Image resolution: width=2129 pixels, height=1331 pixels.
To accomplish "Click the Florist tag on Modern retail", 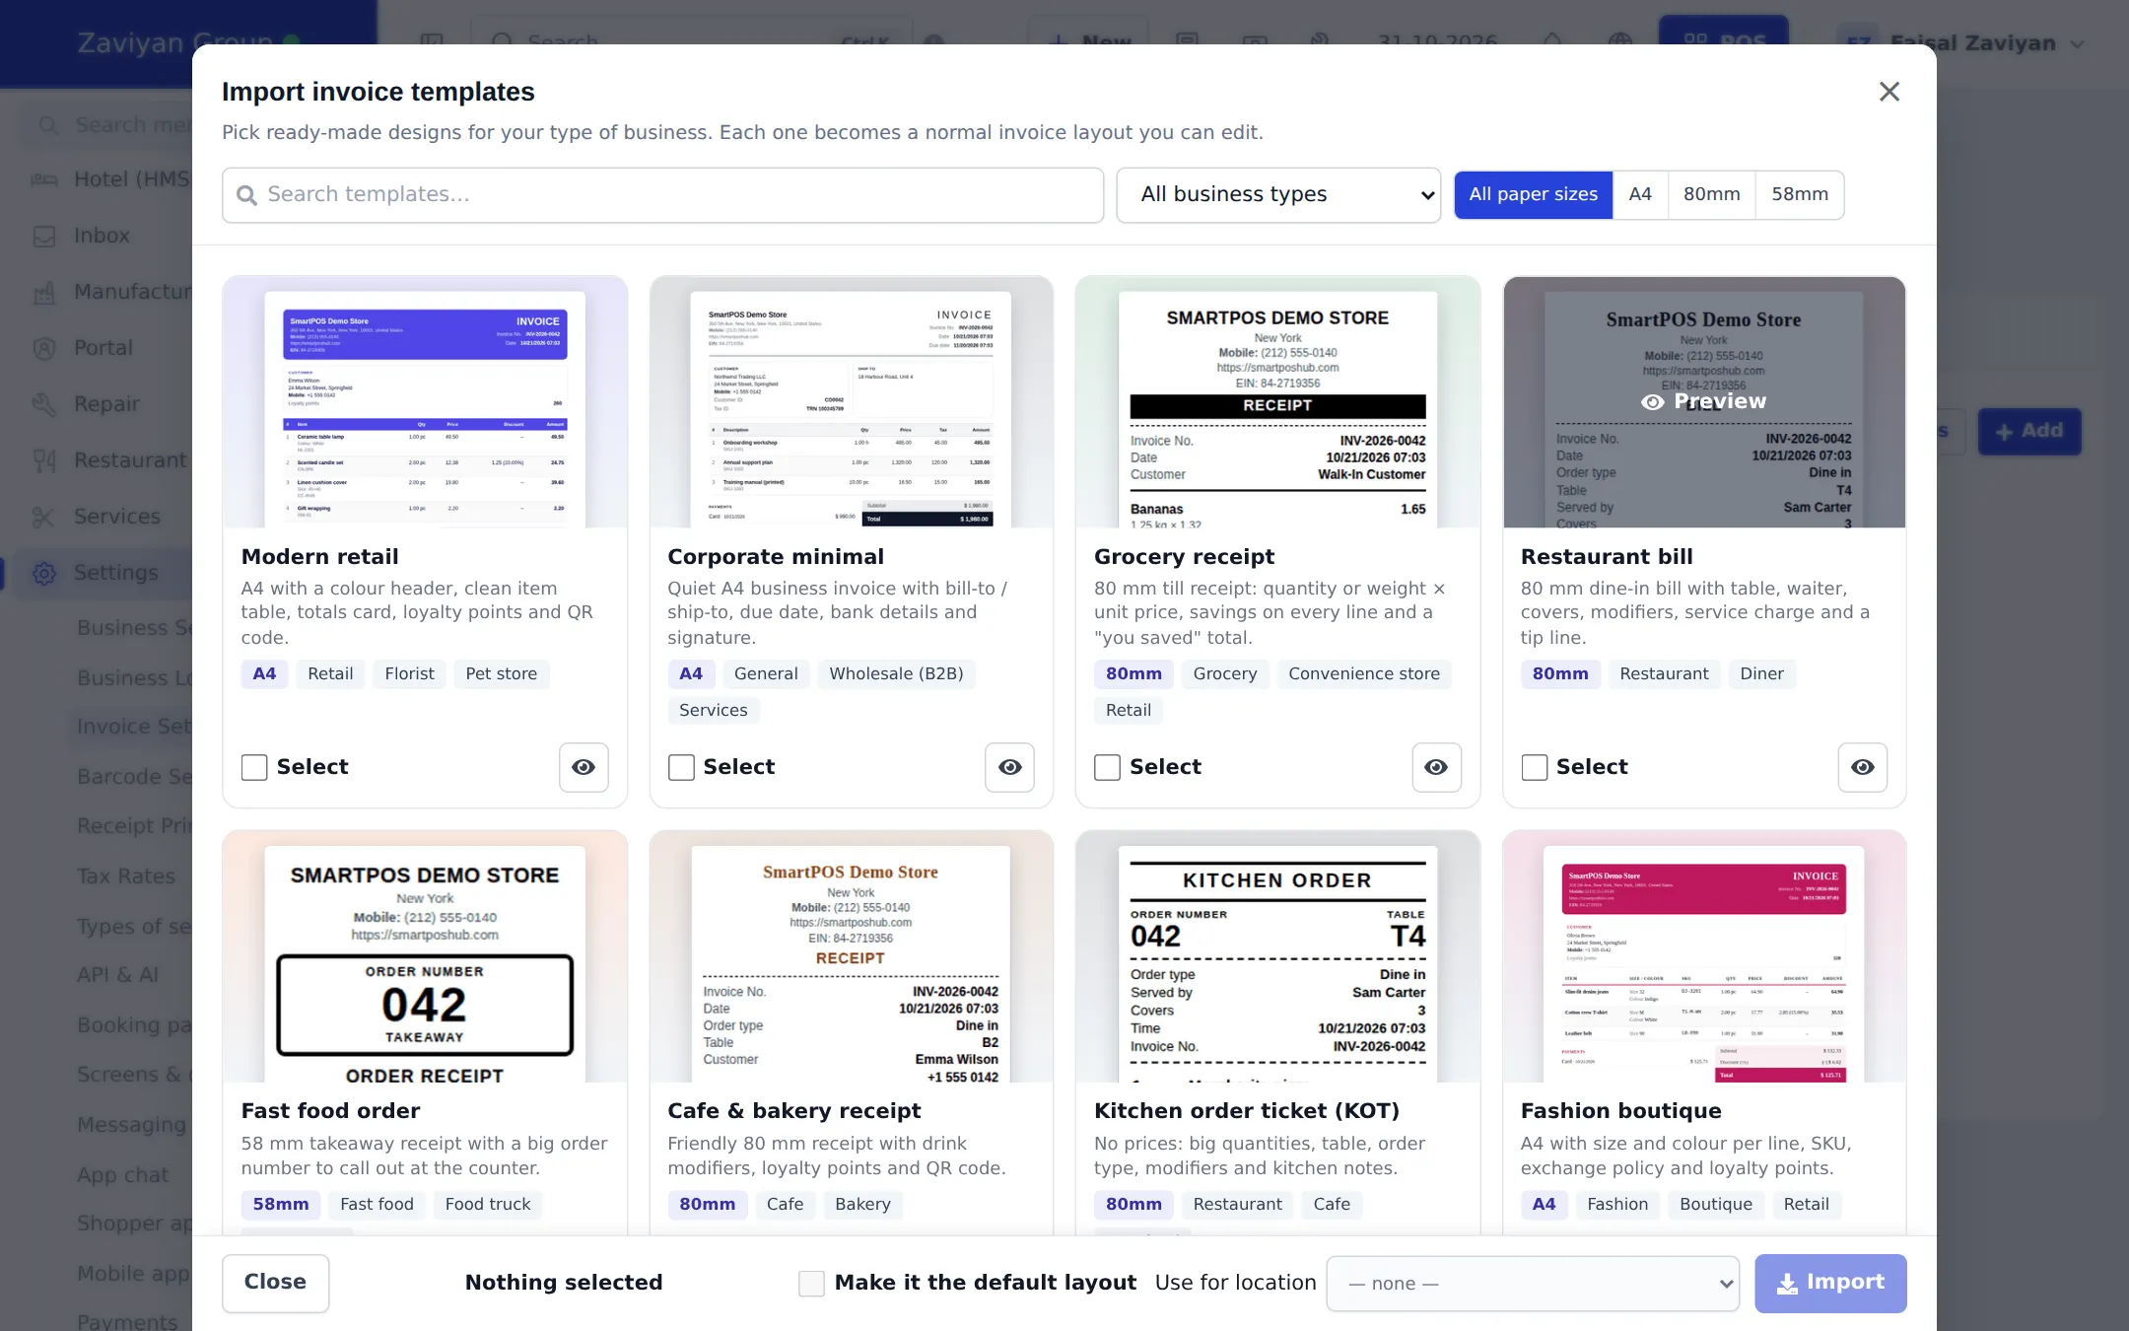I will click(409, 674).
